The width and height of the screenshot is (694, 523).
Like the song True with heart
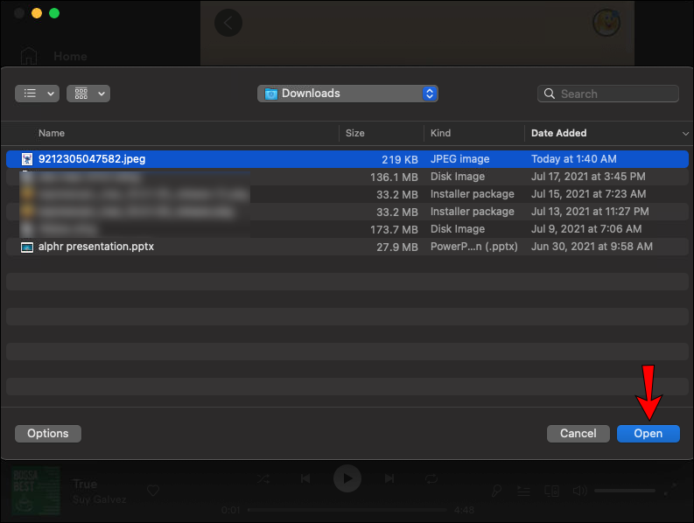tap(153, 491)
